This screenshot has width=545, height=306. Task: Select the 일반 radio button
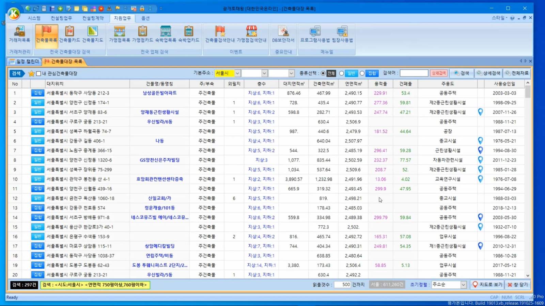[x=341, y=73]
